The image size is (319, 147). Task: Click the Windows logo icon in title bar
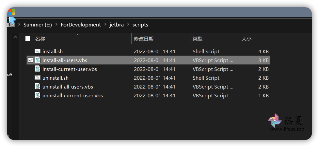coord(12,12)
